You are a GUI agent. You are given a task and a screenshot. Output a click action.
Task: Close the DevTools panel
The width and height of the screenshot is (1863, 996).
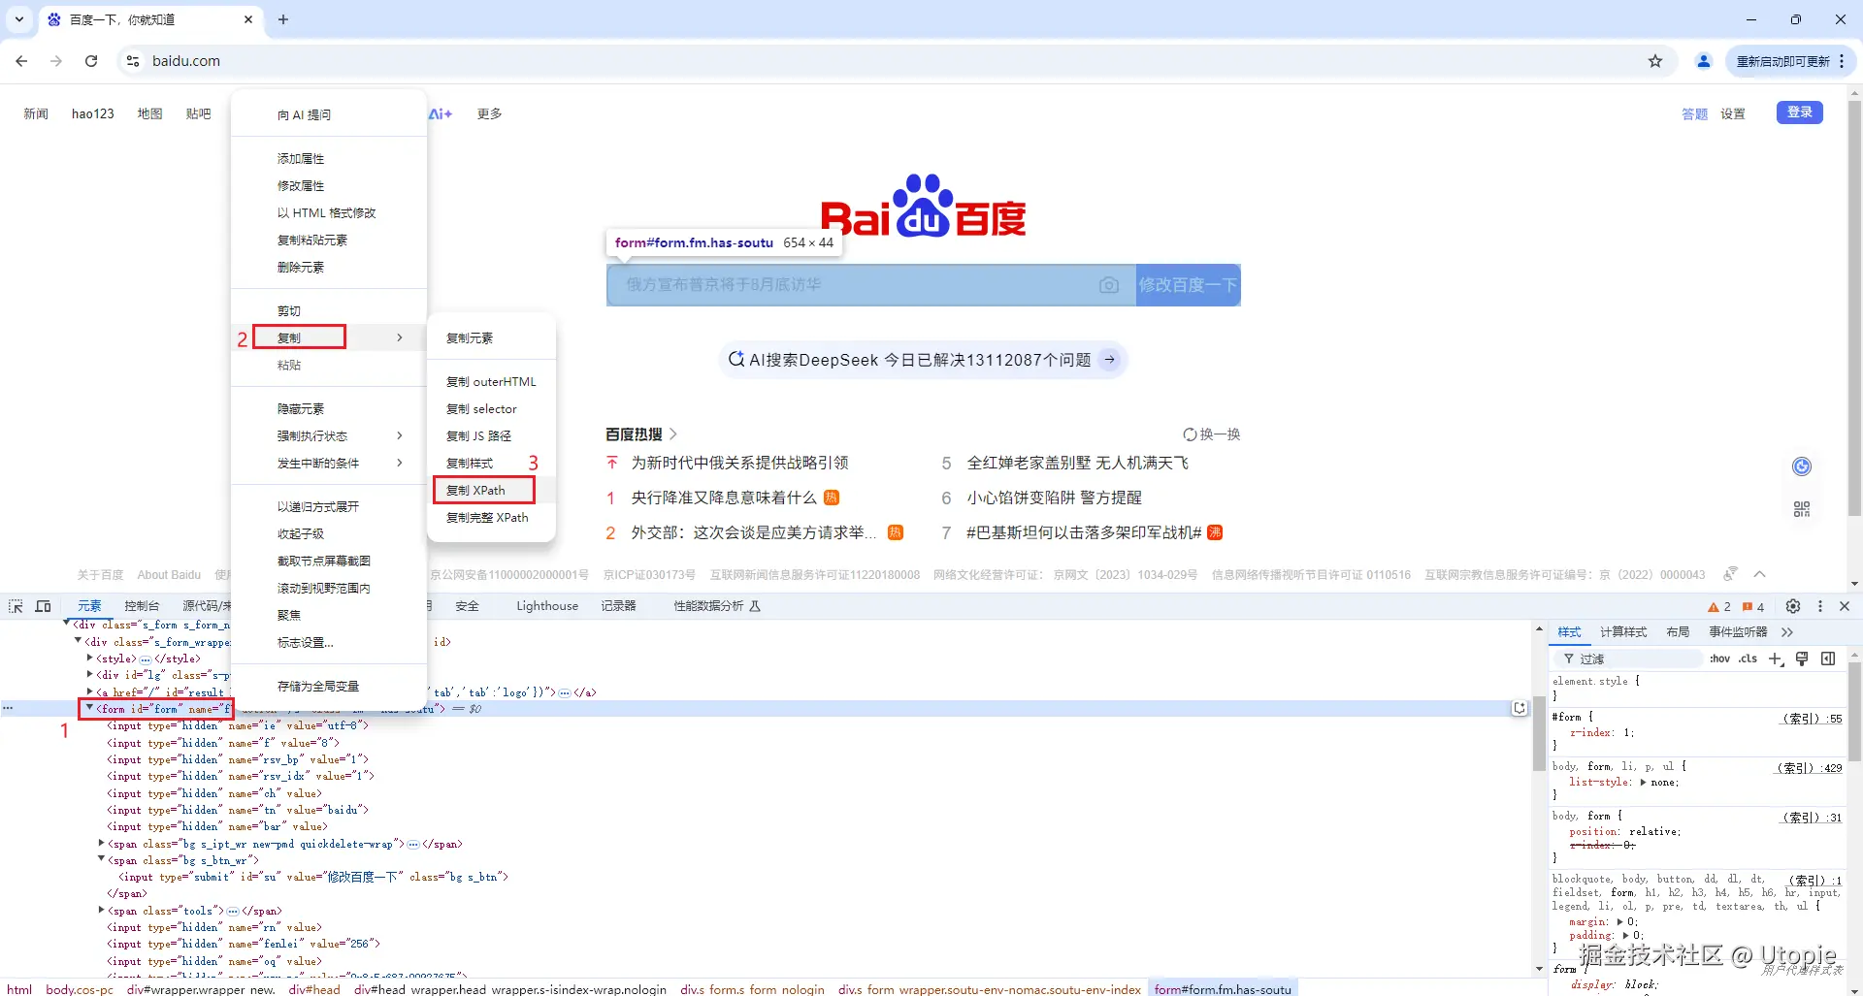(1845, 606)
